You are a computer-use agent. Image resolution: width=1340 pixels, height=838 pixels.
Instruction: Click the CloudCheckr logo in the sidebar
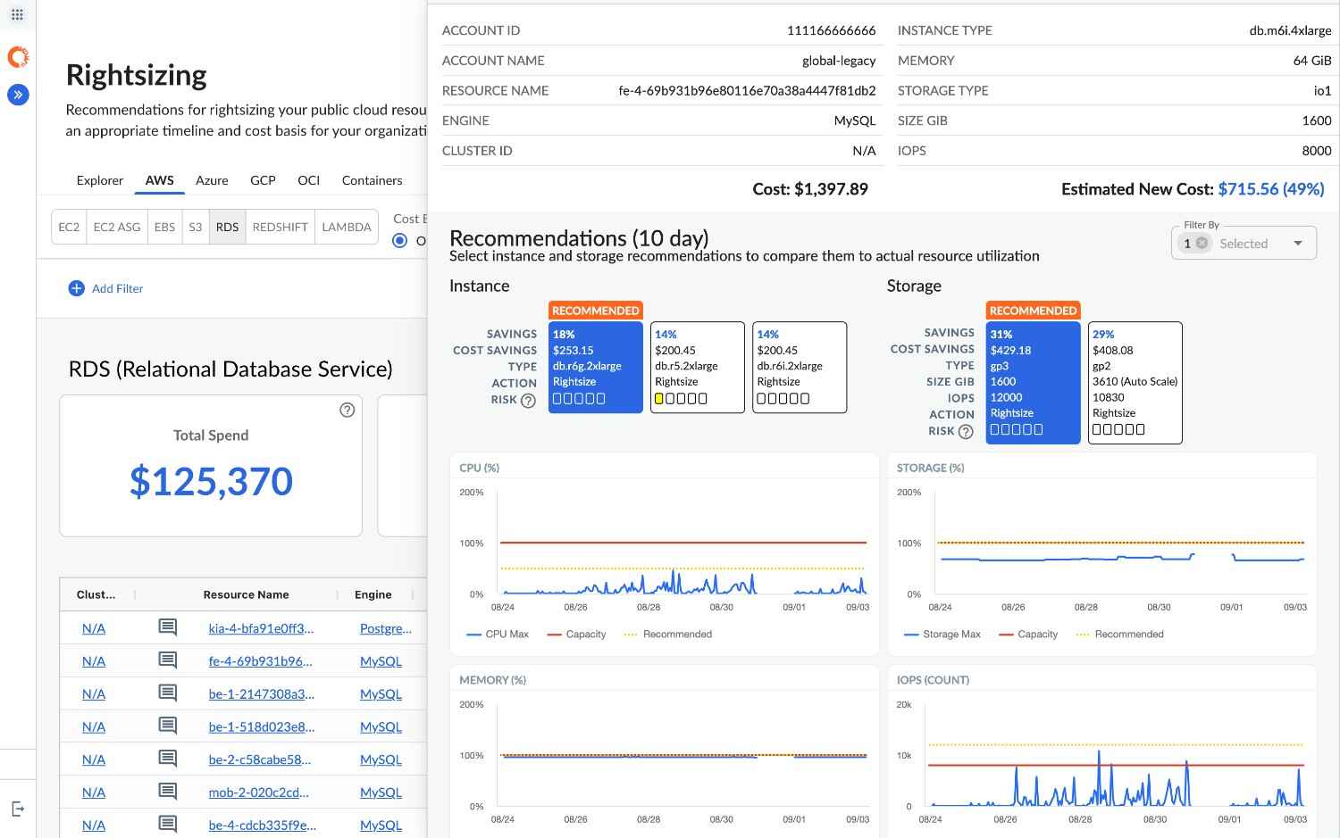click(x=18, y=56)
